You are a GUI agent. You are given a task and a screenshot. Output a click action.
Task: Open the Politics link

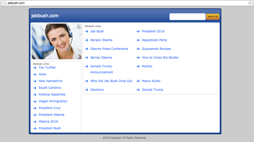(x=147, y=66)
